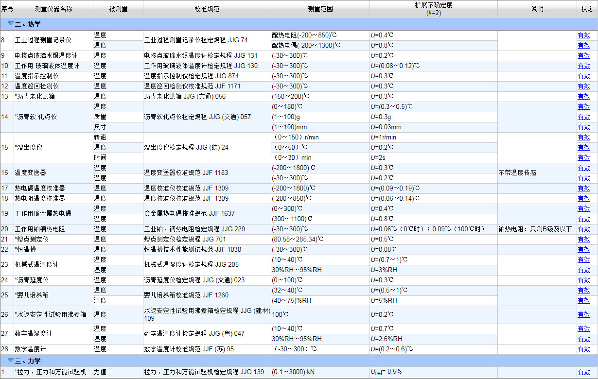Select the U=1r/min uncertainty cell
Screen dimensions: 598x379
pyautogui.click(x=434, y=137)
